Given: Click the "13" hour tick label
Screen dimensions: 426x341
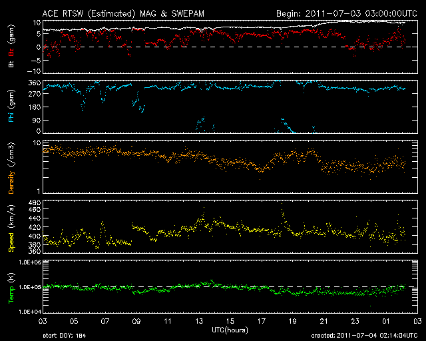Looking at the screenshot, I should coord(199,321).
